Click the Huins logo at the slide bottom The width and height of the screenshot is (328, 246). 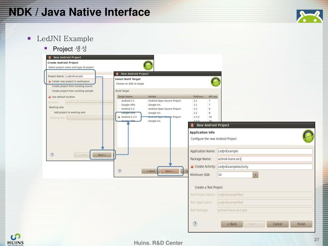(x=15, y=240)
